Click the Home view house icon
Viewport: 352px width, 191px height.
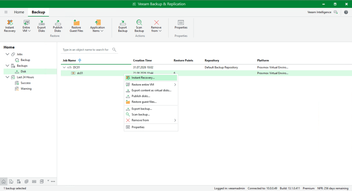[3, 182]
